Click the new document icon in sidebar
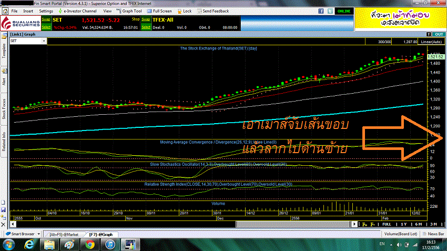The image size is (447, 251). tap(3, 203)
